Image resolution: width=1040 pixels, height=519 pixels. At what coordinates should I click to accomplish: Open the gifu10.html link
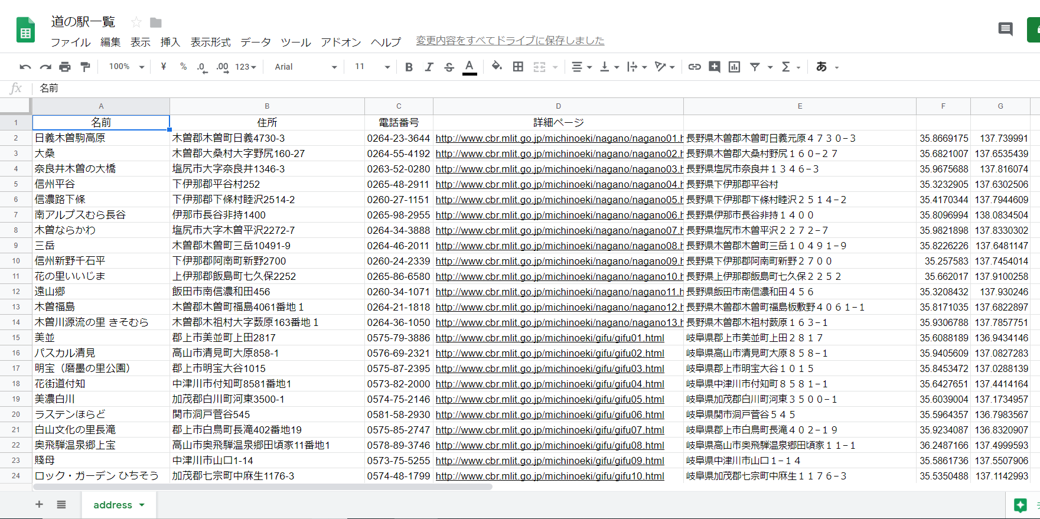pos(550,476)
